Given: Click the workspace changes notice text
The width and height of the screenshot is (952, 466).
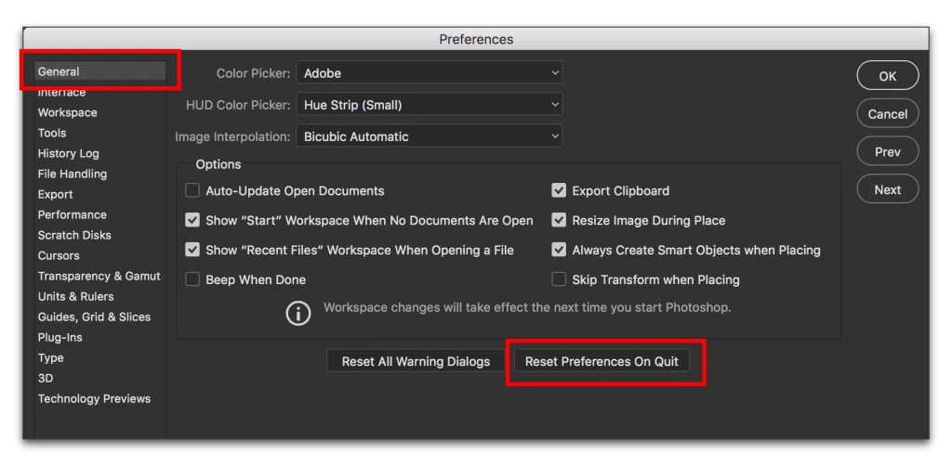Looking at the screenshot, I should point(527,307).
